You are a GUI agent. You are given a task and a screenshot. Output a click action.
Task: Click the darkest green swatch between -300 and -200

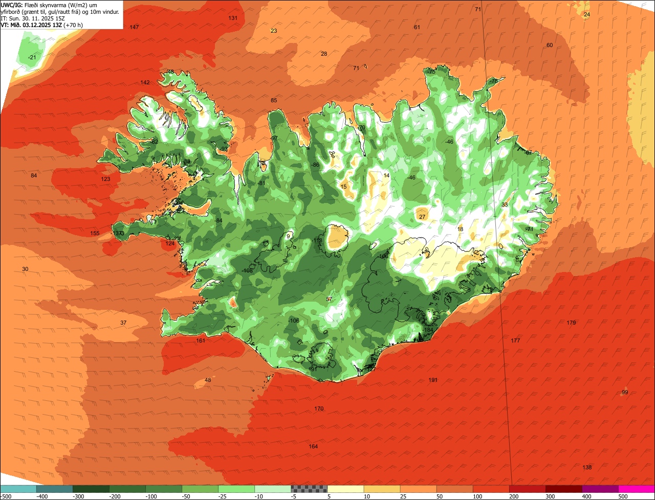tap(91, 489)
